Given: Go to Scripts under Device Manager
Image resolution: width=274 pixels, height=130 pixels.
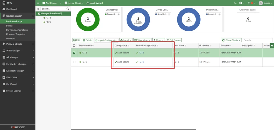Looking at the screenshot, I should pyautogui.click(x=9, y=26).
